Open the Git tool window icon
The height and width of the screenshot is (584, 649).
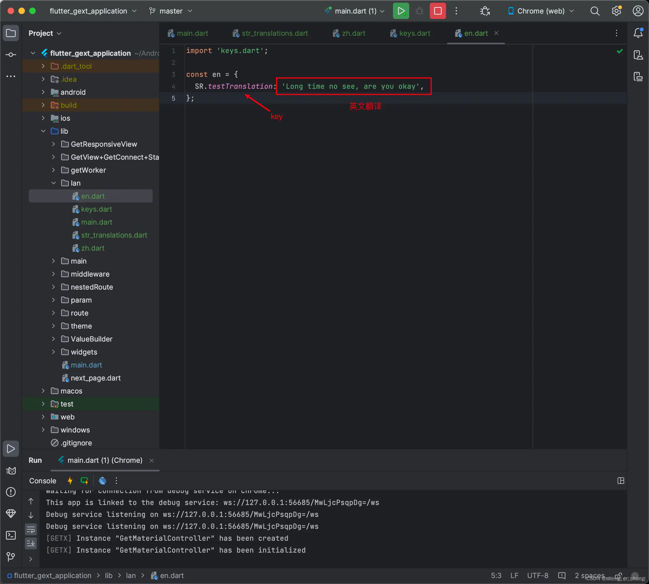tap(11, 557)
